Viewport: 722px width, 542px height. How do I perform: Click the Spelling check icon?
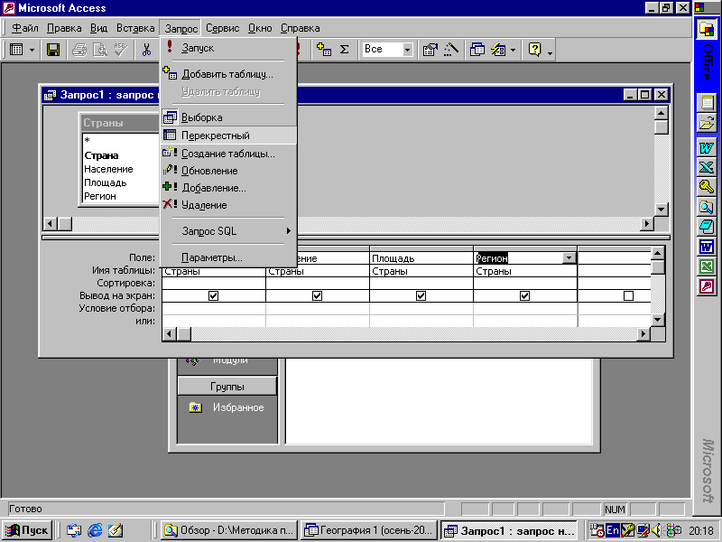(x=121, y=50)
